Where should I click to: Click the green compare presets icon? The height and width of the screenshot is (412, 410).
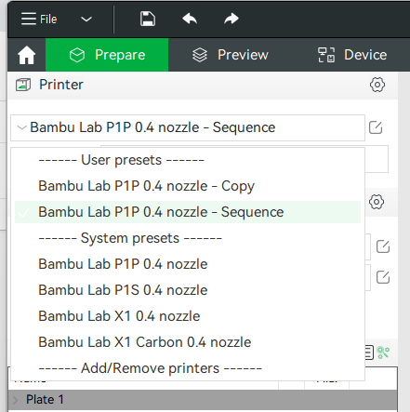coord(383,352)
